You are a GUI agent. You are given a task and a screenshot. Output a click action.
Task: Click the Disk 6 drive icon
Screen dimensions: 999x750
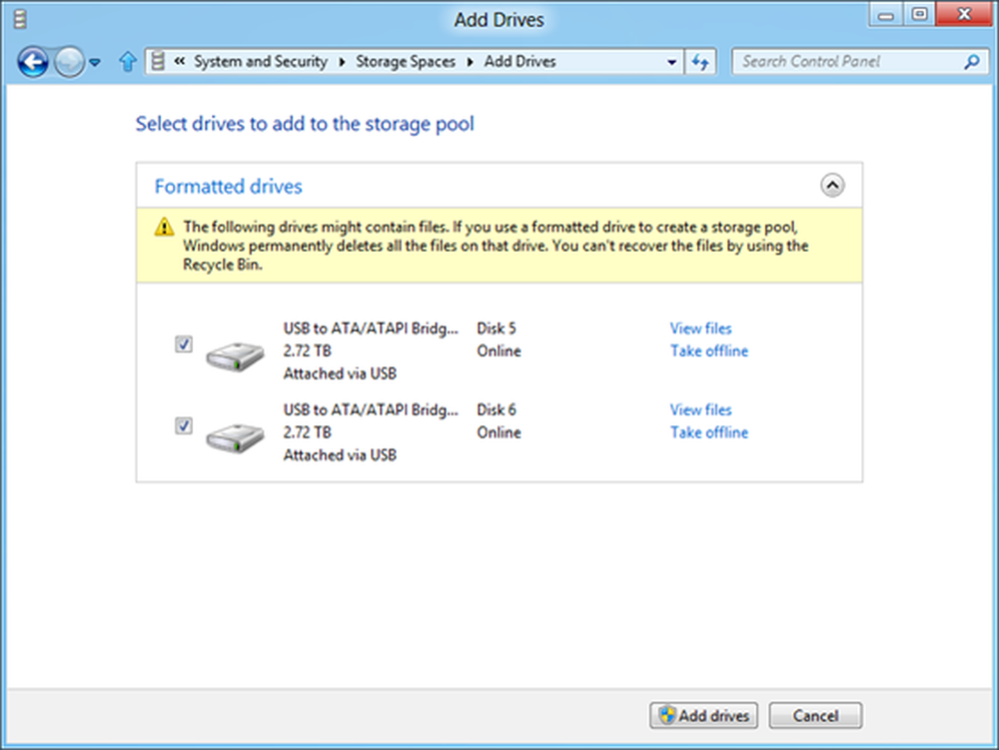235,436
